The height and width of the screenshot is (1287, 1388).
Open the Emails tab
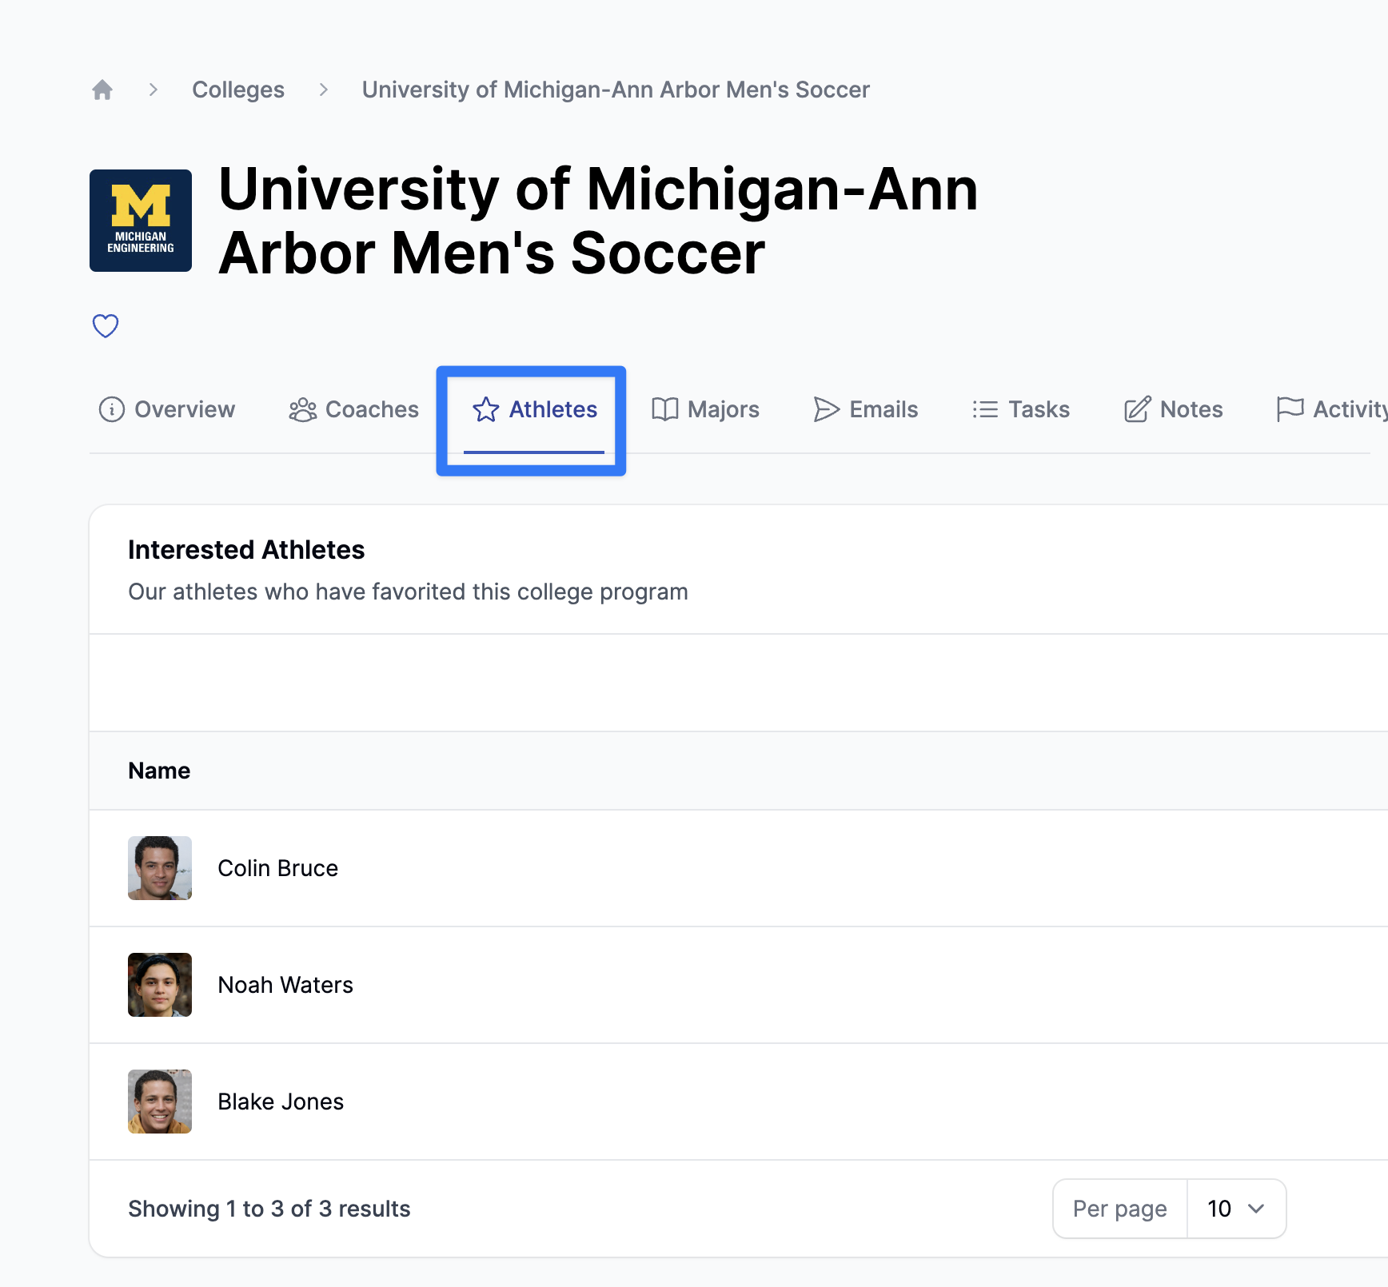[x=865, y=409]
